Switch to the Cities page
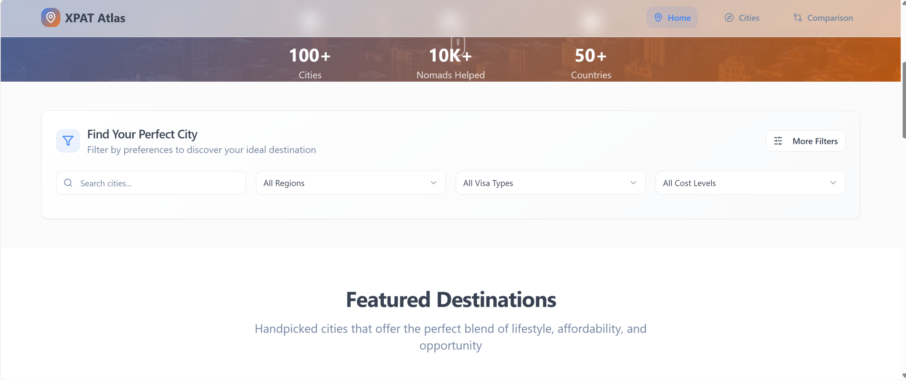This screenshot has height=380, width=906. pos(749,18)
